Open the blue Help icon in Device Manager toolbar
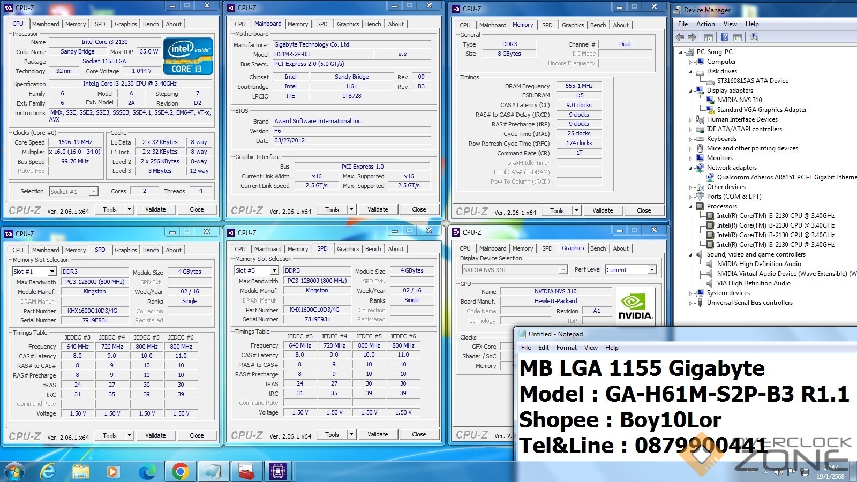This screenshot has height=482, width=857. pos(725,37)
